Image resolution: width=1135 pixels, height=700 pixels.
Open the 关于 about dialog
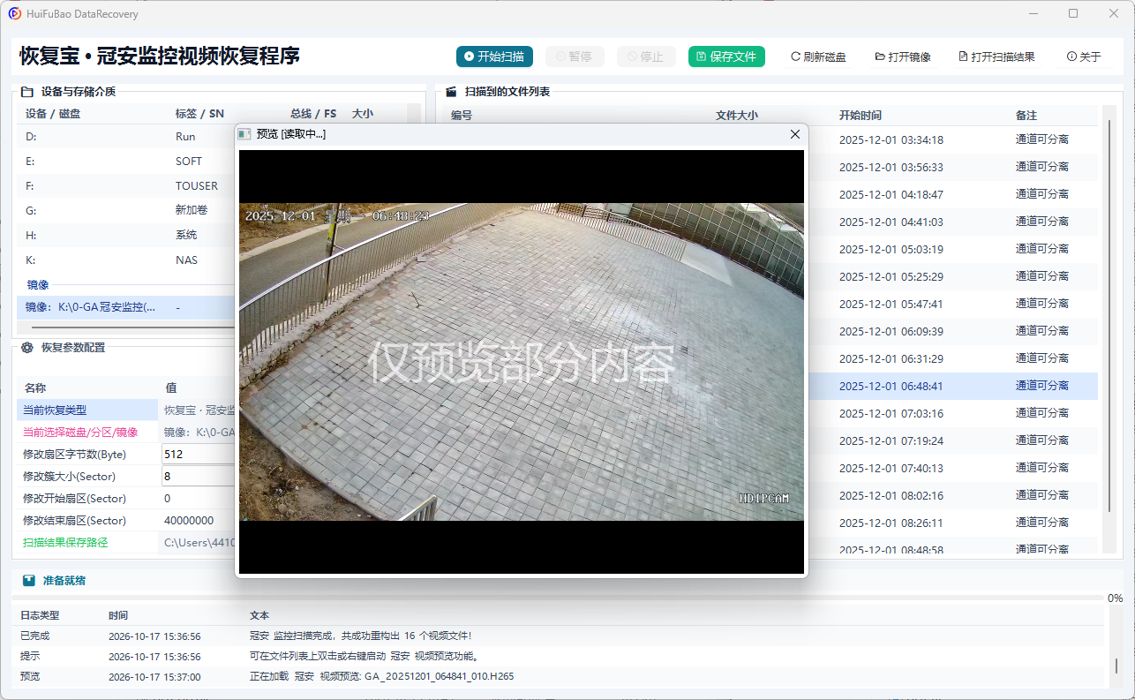pos(1084,56)
